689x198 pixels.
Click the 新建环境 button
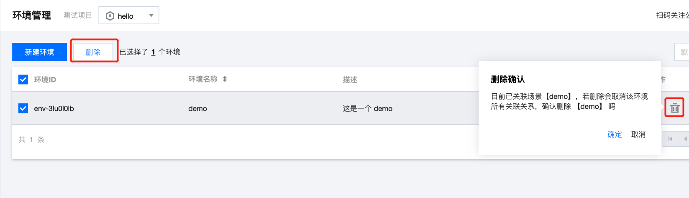click(x=39, y=52)
